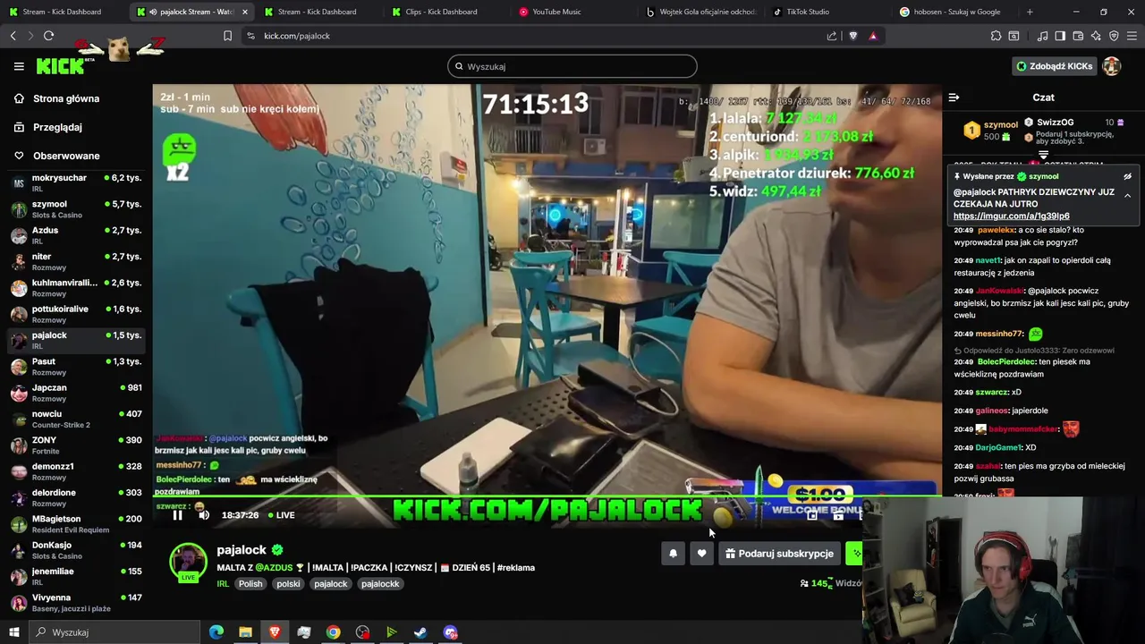
Task: Open browser extensions puzzle icon
Action: 996,36
